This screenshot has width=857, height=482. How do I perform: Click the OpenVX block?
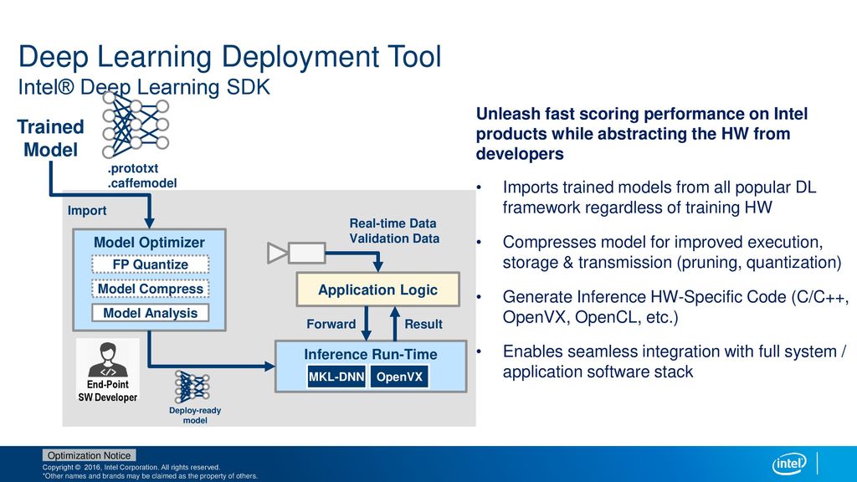click(x=399, y=377)
